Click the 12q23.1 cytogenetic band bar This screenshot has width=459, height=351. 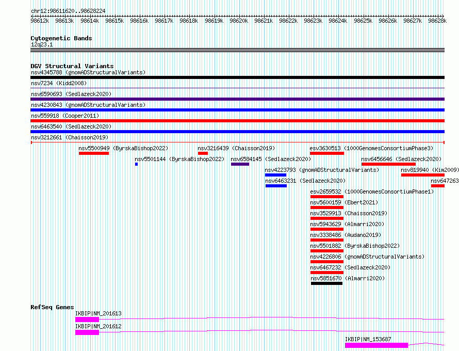point(237,50)
